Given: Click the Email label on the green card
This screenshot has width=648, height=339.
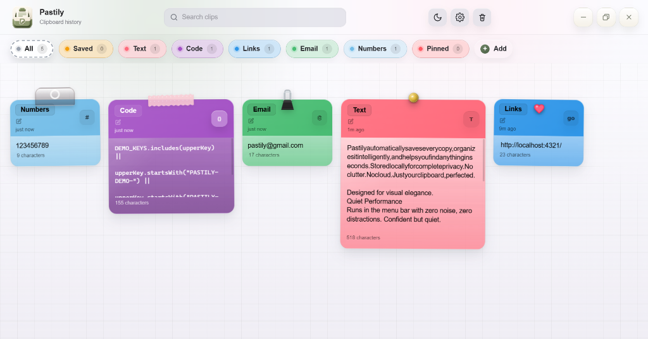Looking at the screenshot, I should tap(261, 109).
